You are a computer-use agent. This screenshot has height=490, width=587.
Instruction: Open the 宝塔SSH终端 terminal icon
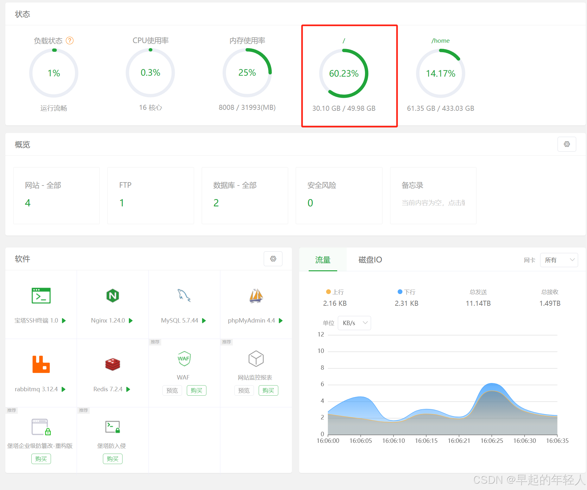(41, 296)
